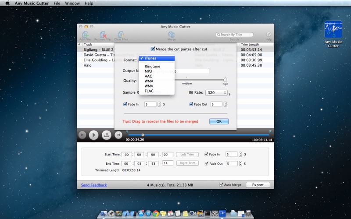Click the Quality slider thumb at high
This screenshot has height=219, width=351.
point(225,79)
